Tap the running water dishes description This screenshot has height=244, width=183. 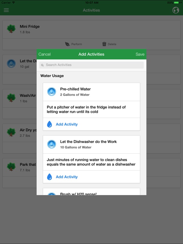point(91,162)
